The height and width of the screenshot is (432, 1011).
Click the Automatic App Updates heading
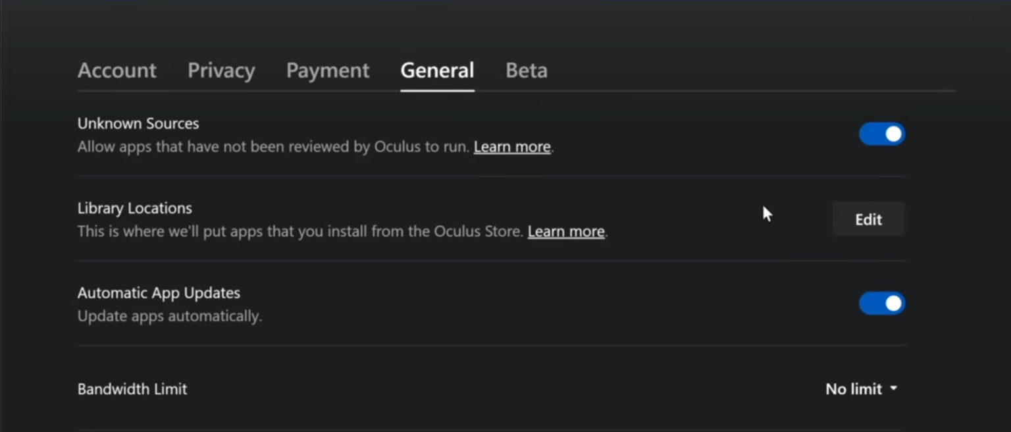[x=159, y=293]
